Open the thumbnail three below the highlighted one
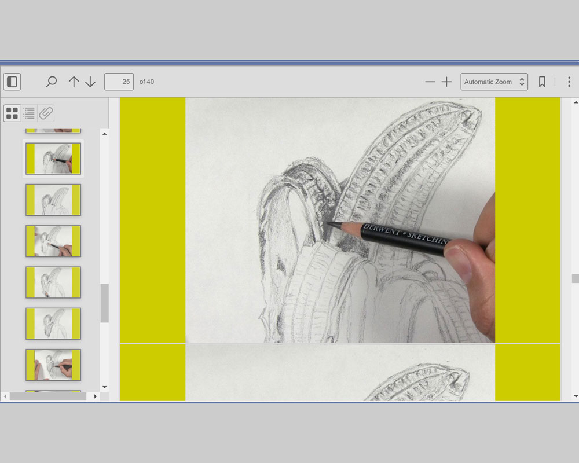This screenshot has height=463, width=579. pos(53,282)
